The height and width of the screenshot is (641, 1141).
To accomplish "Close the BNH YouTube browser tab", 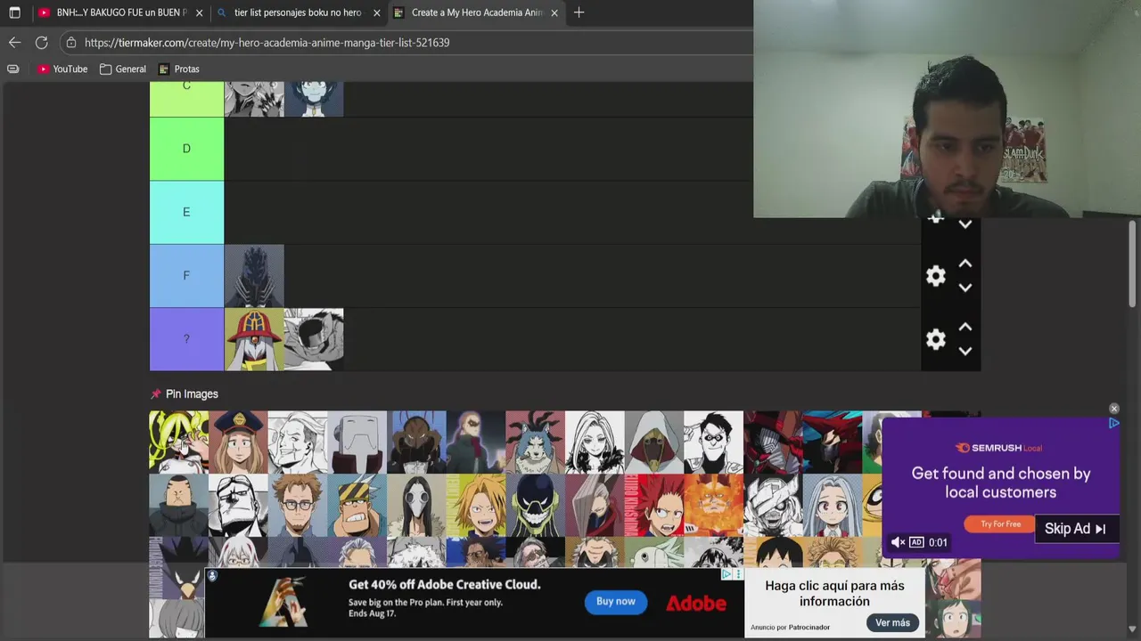I will 199,12.
